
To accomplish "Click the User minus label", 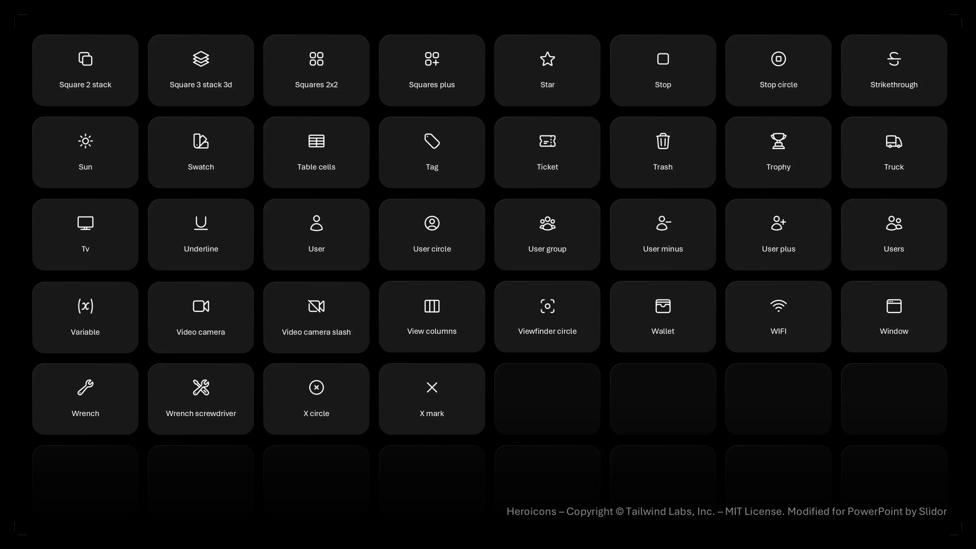I will [663, 249].
